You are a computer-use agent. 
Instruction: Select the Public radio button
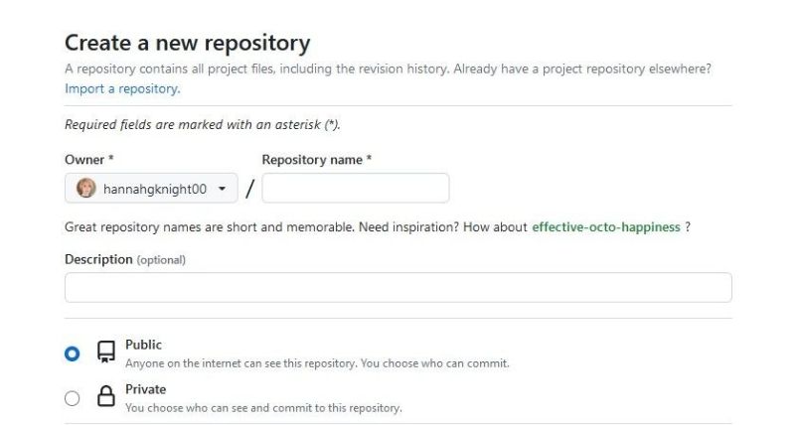[x=73, y=354]
